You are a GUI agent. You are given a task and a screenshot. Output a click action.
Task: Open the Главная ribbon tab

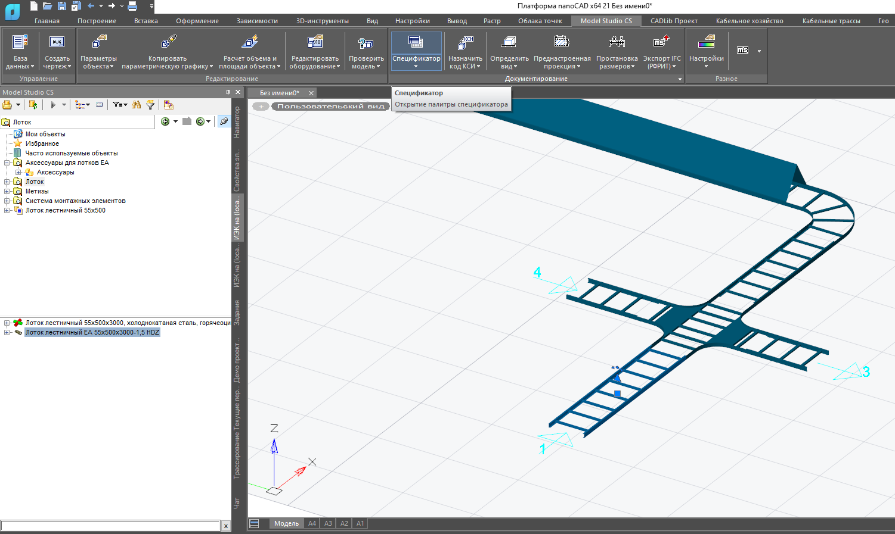click(x=47, y=21)
